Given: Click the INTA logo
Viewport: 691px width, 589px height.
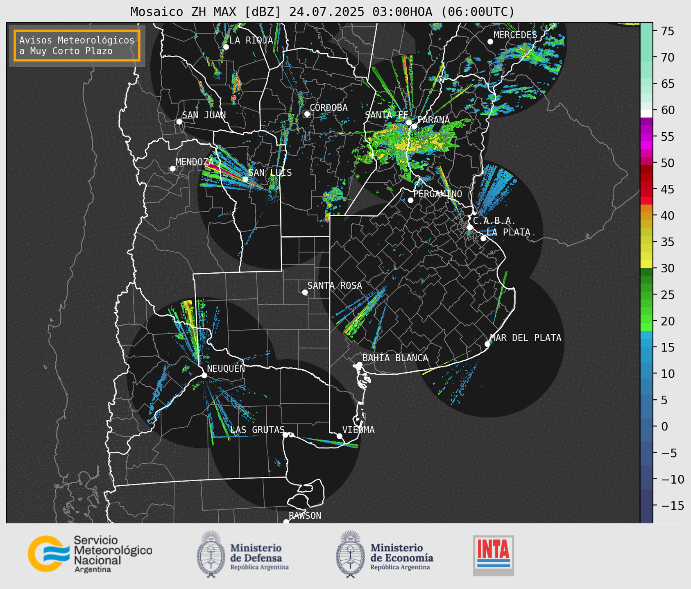Looking at the screenshot, I should pyautogui.click(x=493, y=555).
